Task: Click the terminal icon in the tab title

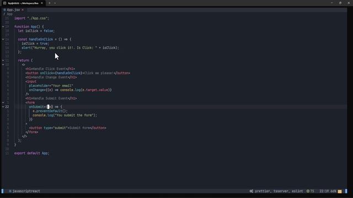Action: pyautogui.click(x=5, y=3)
